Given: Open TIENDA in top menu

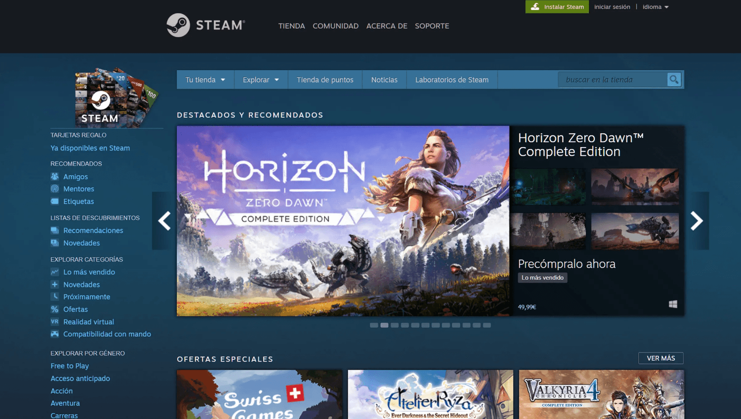Looking at the screenshot, I should click(x=291, y=26).
